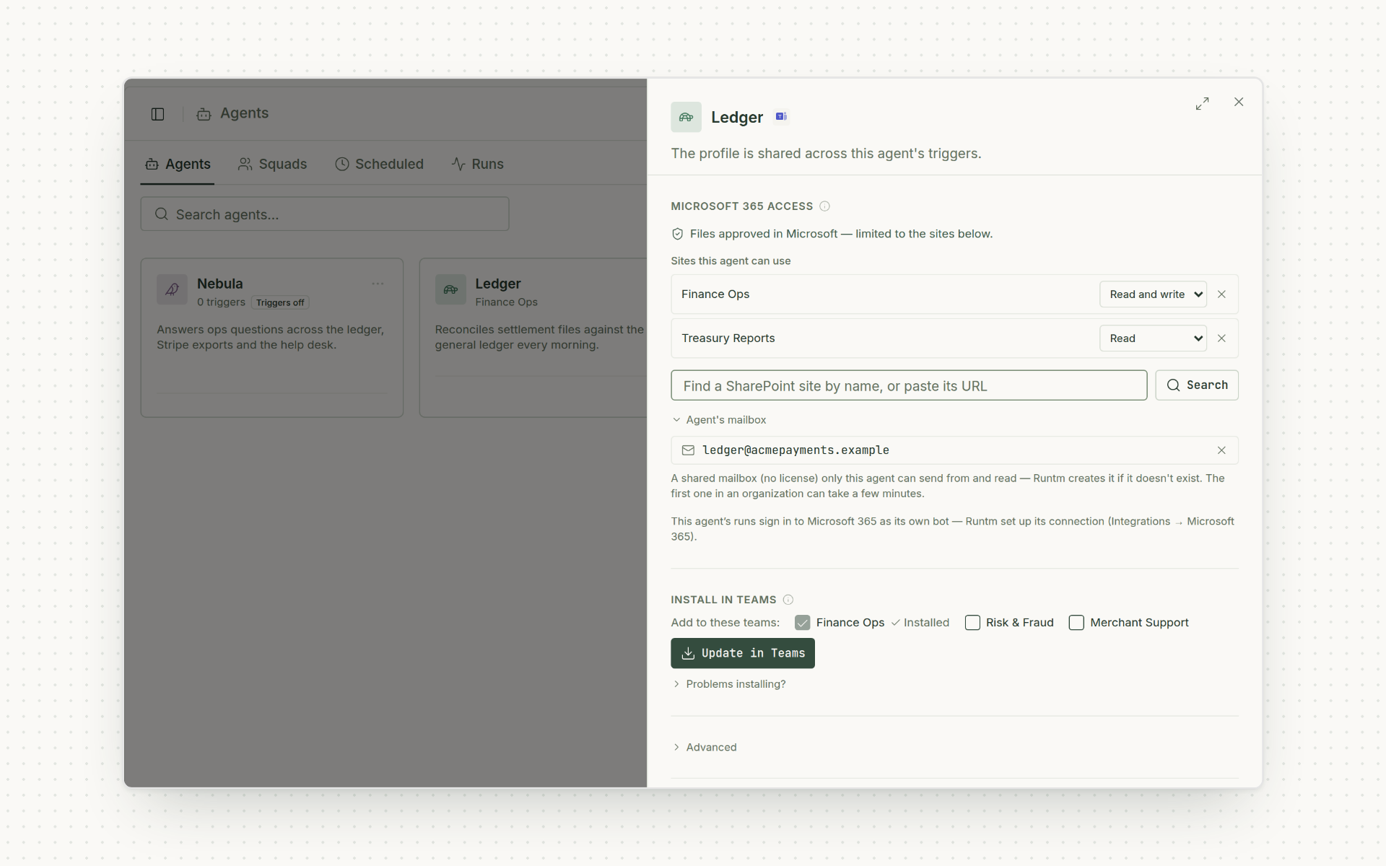Image resolution: width=1386 pixels, height=866 pixels.
Task: Click the Triggers off badge
Action: (280, 302)
